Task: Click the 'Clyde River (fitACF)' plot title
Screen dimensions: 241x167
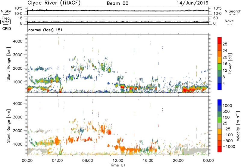Action: click(54, 3)
